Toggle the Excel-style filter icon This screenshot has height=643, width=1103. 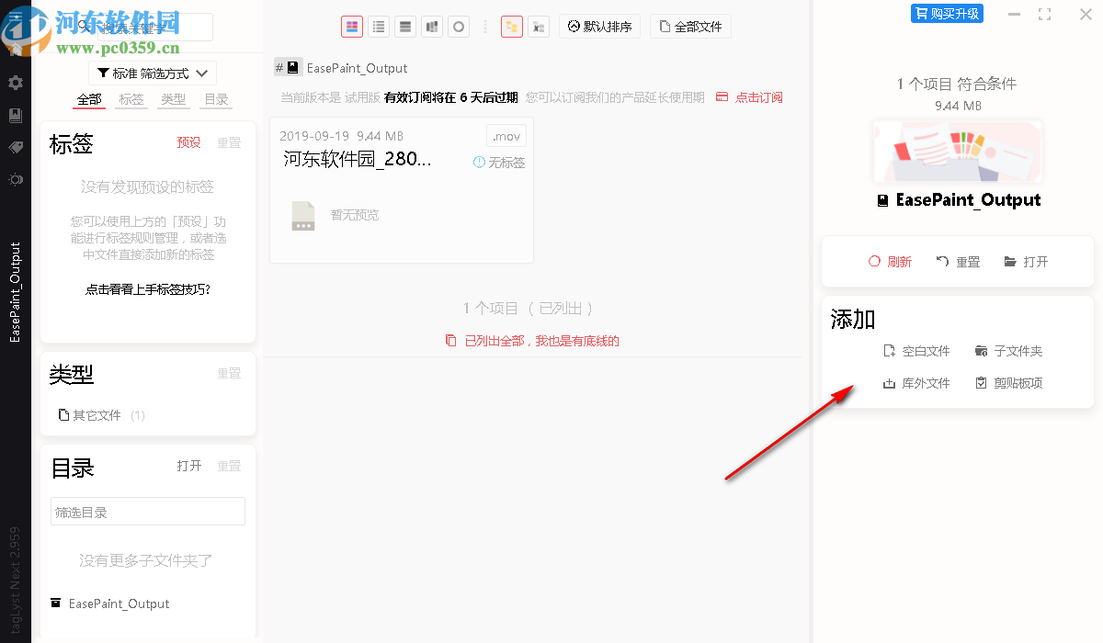tap(539, 27)
